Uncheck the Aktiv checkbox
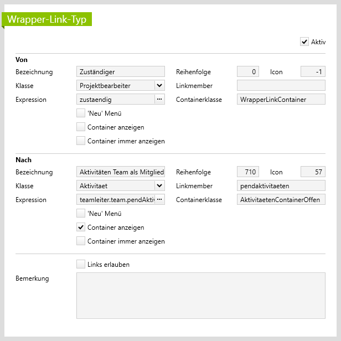This screenshot has height=341, width=341. pyautogui.click(x=304, y=42)
